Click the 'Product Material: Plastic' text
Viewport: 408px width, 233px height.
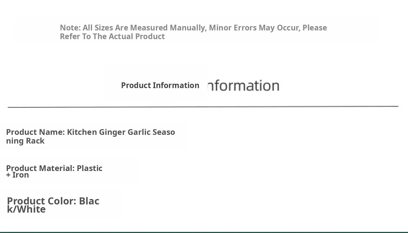54,168
